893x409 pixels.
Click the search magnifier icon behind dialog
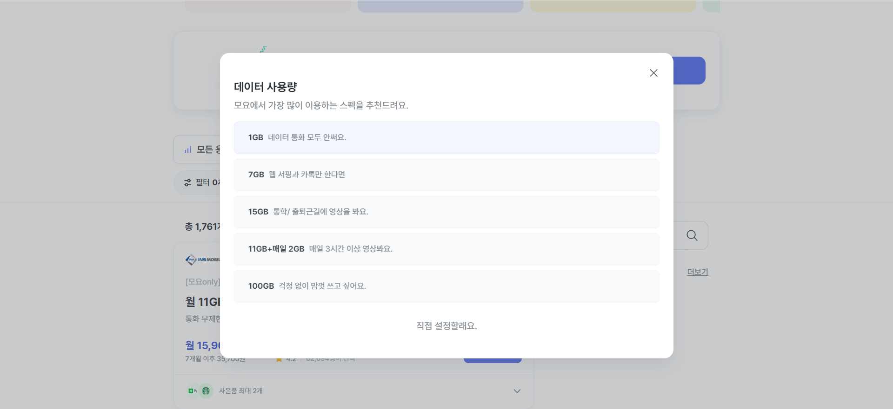click(692, 235)
